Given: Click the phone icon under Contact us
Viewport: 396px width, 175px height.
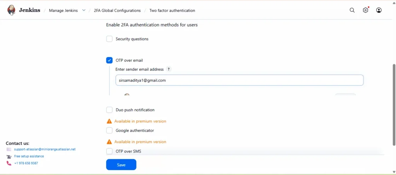Looking at the screenshot, I should pos(9,163).
